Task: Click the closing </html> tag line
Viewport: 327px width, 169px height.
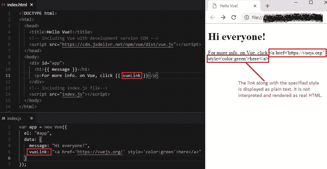Action: point(28,107)
